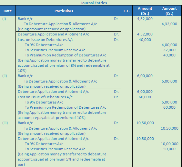The image size is (182, 167).
Task: Click the 50,000 credit amount
Action: pyautogui.click(x=169, y=149)
